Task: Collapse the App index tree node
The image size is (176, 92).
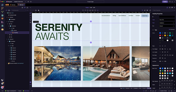Action: 6,13
